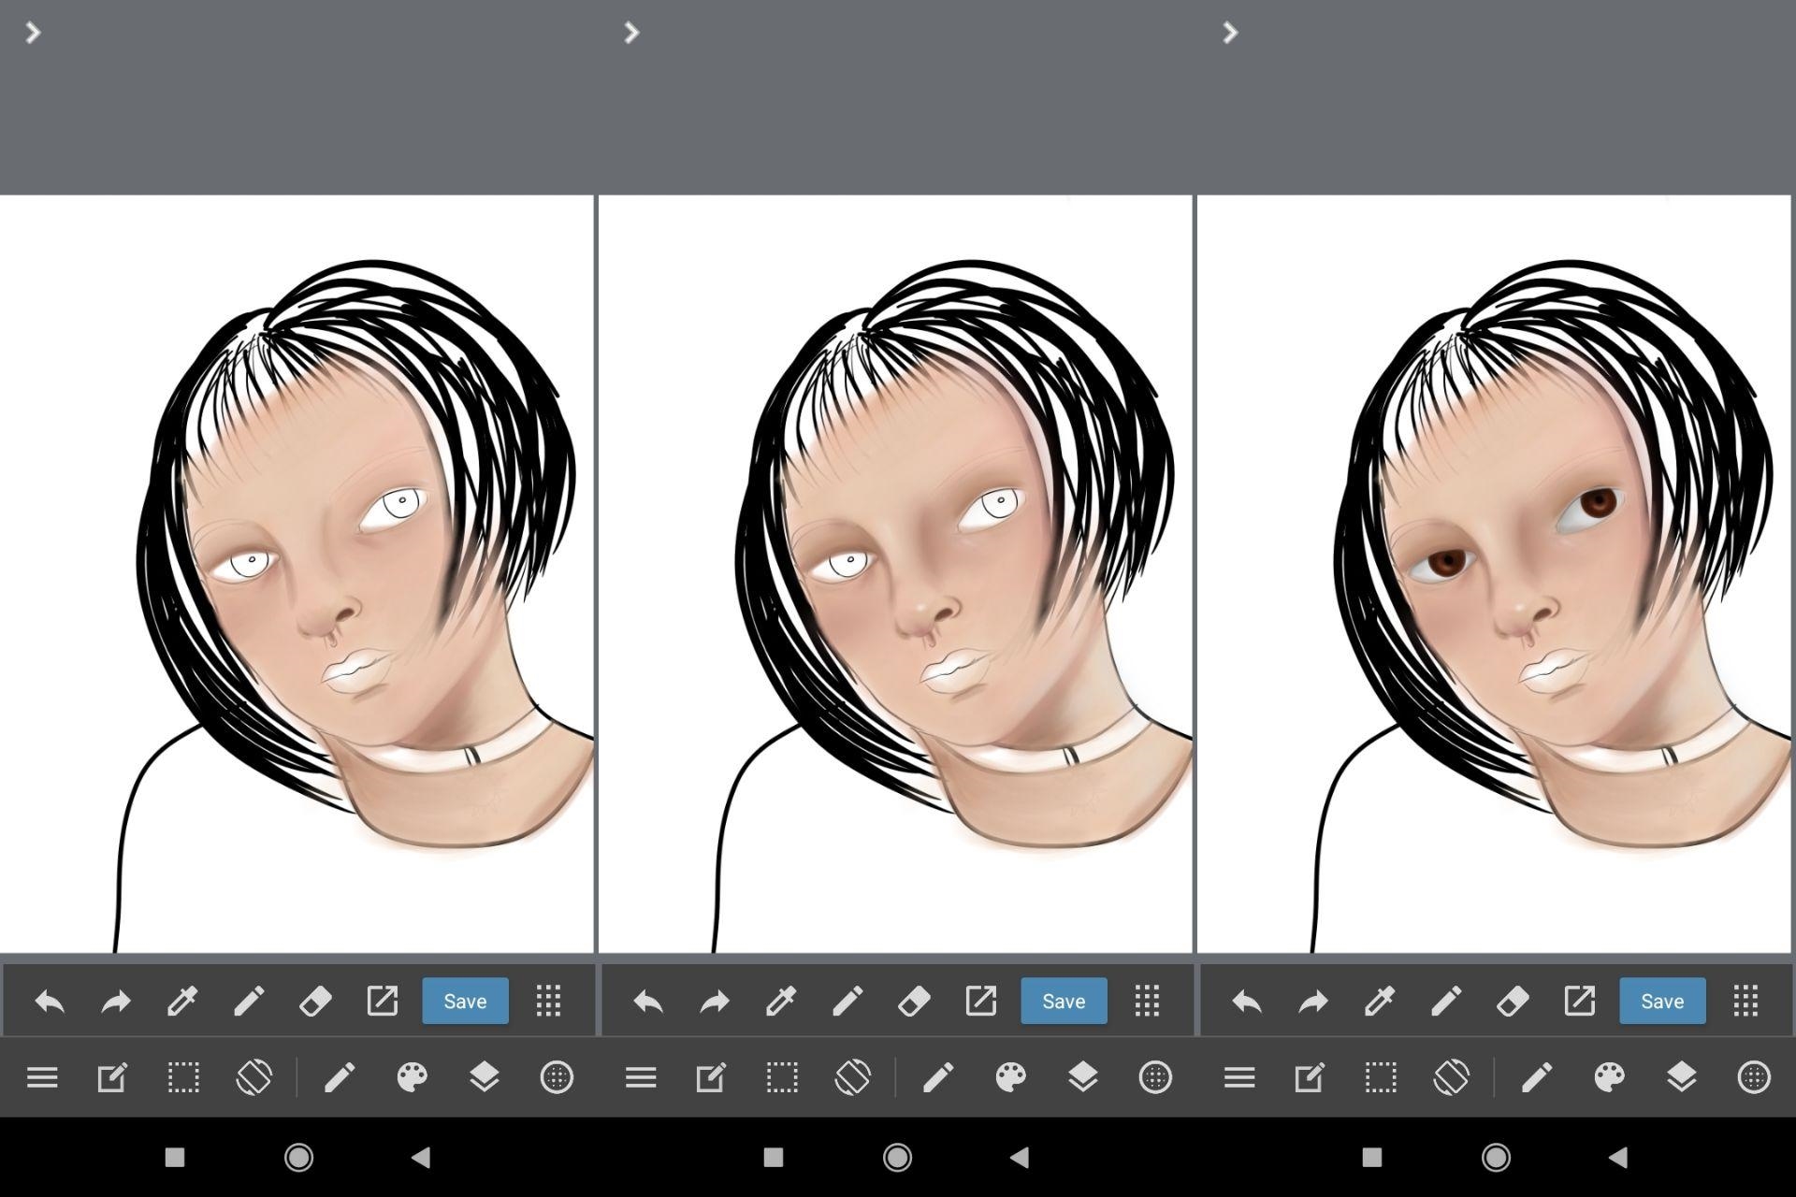Open color palette in right panel
Screen dimensions: 1796x1197
[1610, 1077]
